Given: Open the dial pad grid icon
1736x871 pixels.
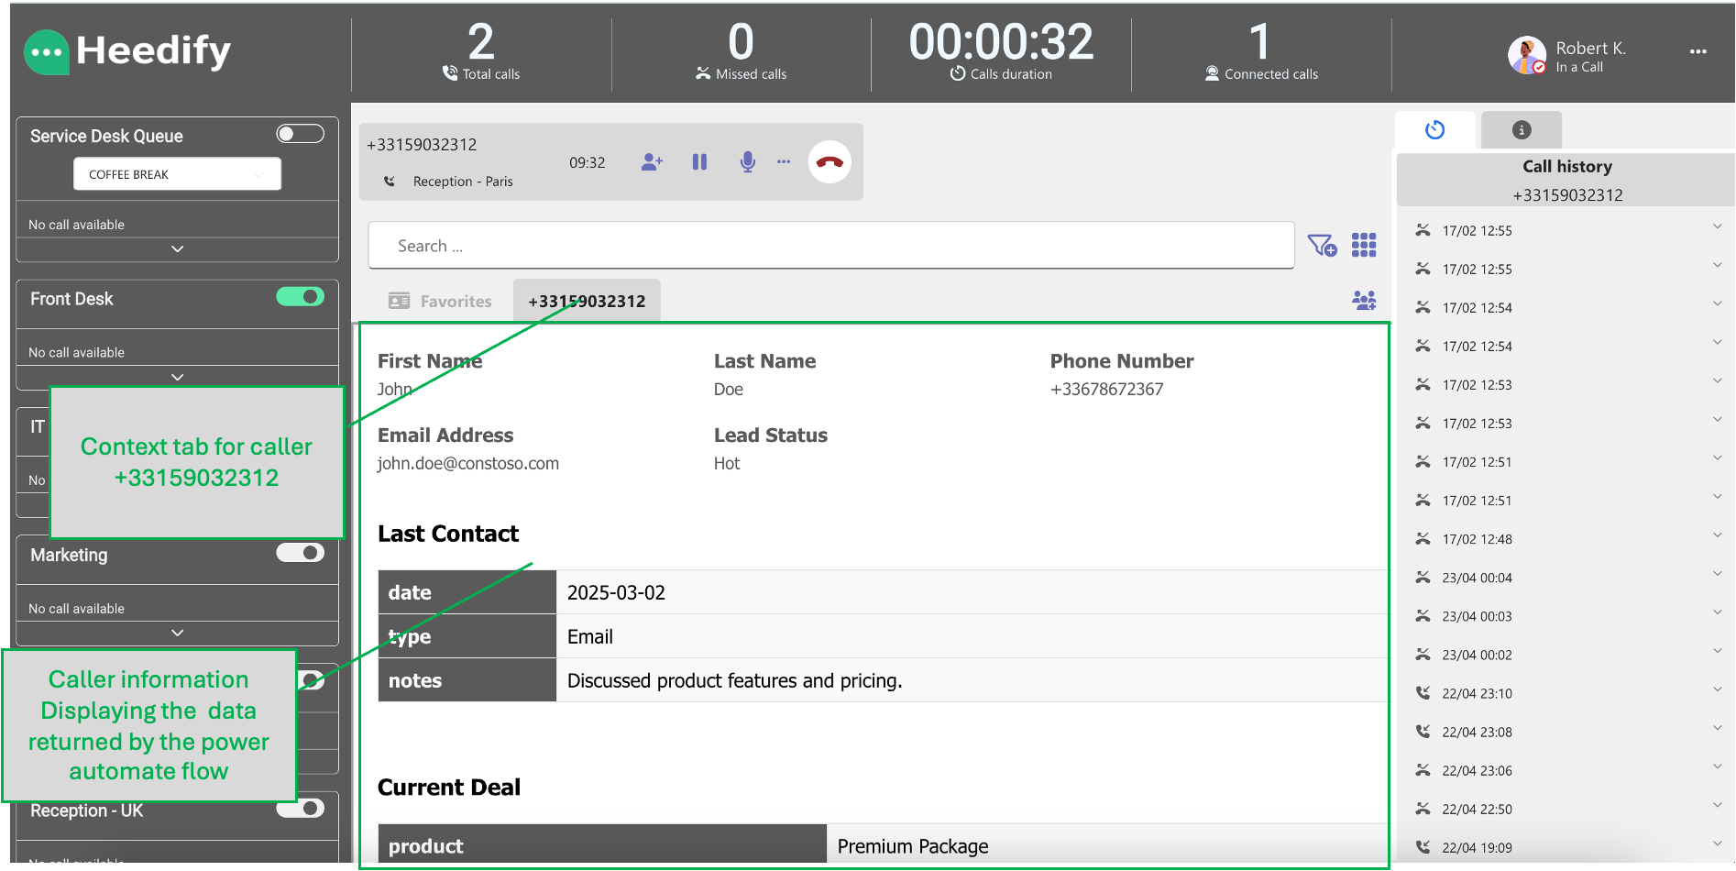Looking at the screenshot, I should coord(1364,246).
